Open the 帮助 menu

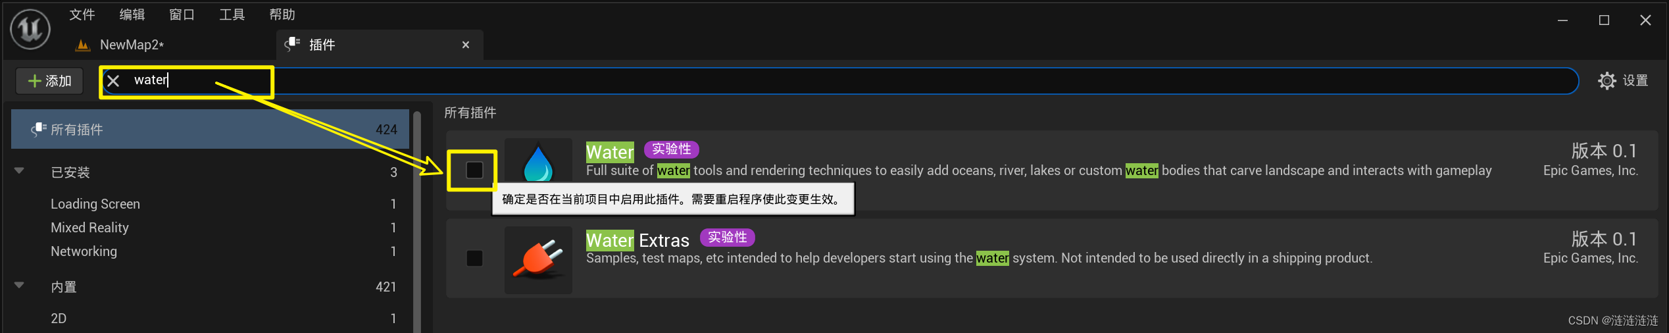coord(282,14)
